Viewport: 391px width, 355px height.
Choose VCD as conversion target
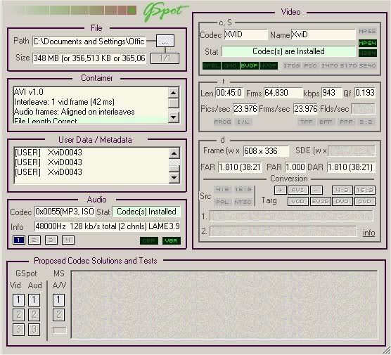298,202
